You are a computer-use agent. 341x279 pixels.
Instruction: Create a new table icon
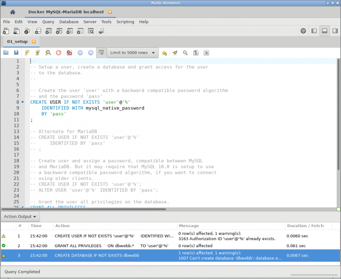(49, 31)
